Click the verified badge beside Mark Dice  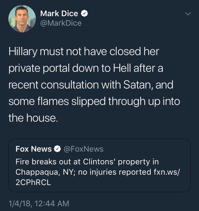tap(84, 13)
